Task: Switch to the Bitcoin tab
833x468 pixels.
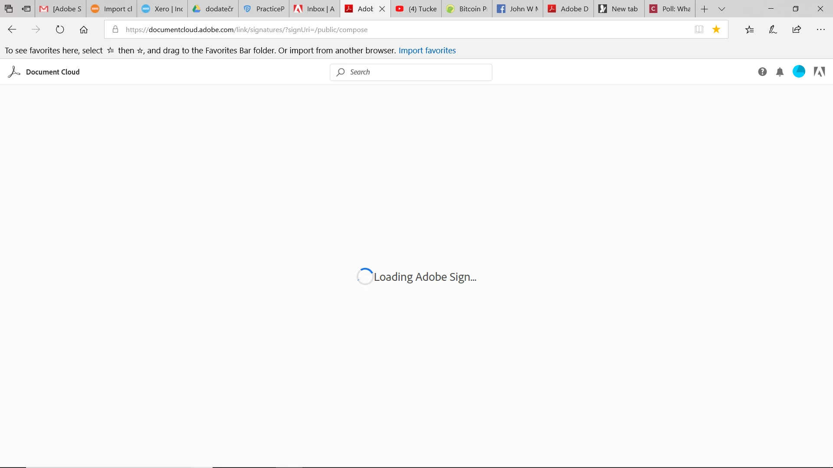Action: click(466, 9)
